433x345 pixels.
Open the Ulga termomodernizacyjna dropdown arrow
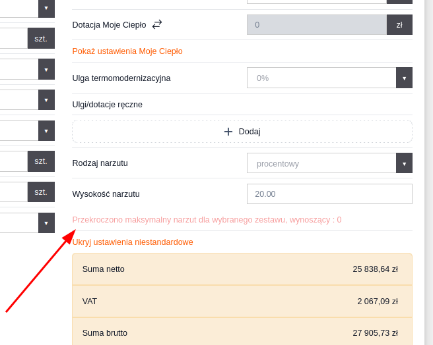(404, 78)
